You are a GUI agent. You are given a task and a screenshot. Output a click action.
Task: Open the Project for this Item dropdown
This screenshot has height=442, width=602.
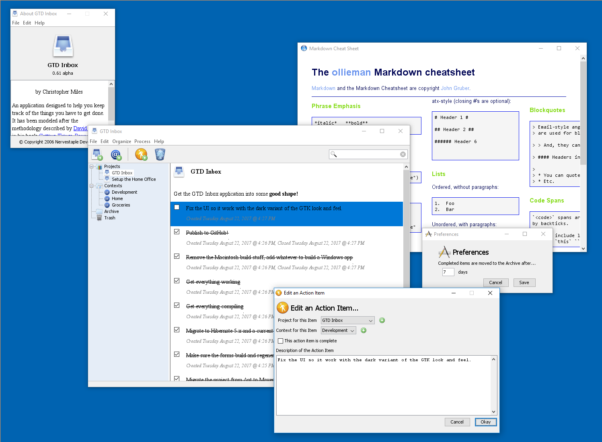tap(348, 320)
